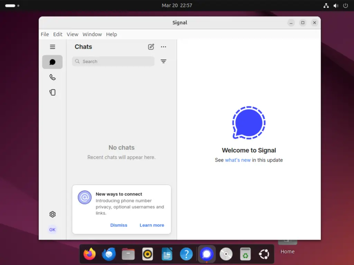Open the more options ellipsis
The image size is (354, 265).
click(163, 47)
